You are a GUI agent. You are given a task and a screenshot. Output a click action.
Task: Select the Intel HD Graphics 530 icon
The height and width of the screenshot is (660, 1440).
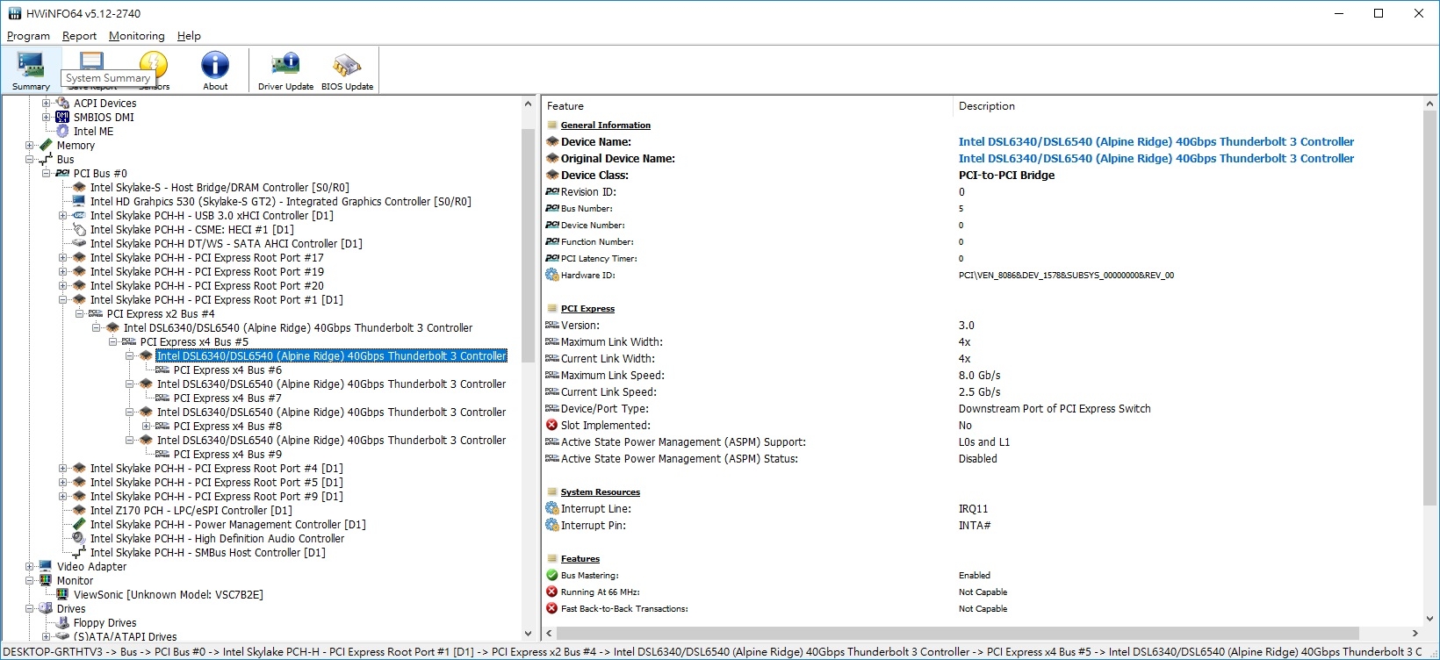click(79, 202)
